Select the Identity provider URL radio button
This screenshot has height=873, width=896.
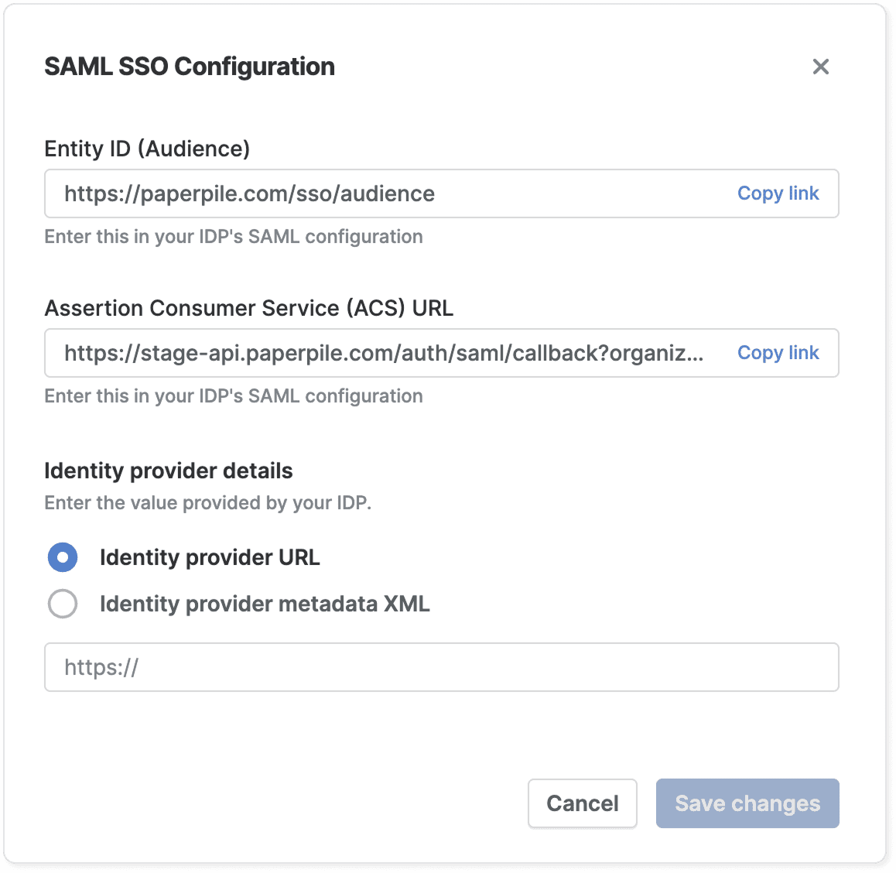pyautogui.click(x=63, y=557)
